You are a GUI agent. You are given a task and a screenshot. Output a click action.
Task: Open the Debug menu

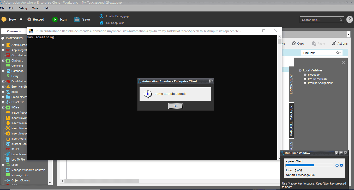[23, 8]
